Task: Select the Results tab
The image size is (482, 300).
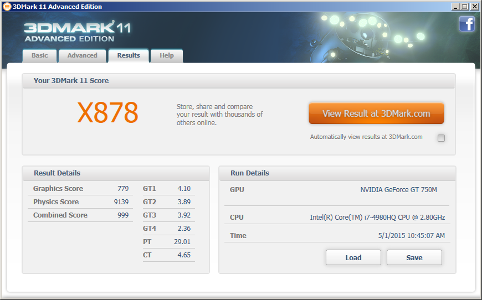Action: point(129,55)
